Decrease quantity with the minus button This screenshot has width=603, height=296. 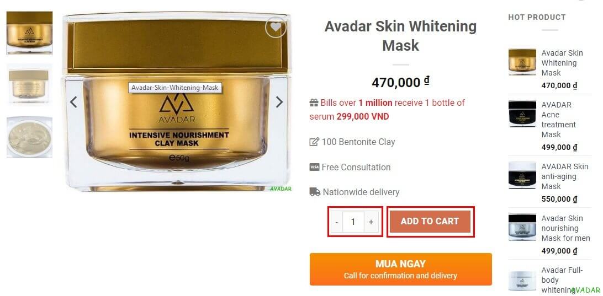pyautogui.click(x=337, y=222)
